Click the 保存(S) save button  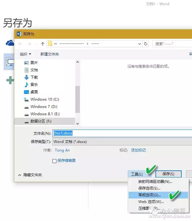point(168,174)
